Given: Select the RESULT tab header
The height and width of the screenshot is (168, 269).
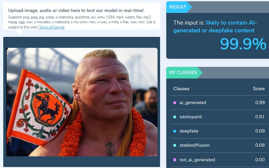Looking at the screenshot, I should coord(179,7).
